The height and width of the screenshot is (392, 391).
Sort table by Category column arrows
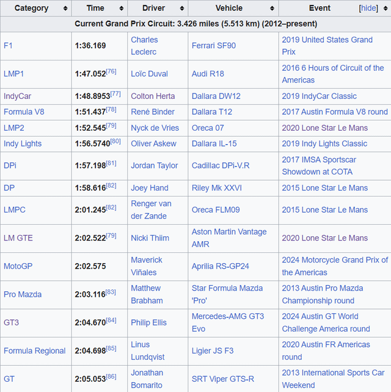(x=65, y=9)
